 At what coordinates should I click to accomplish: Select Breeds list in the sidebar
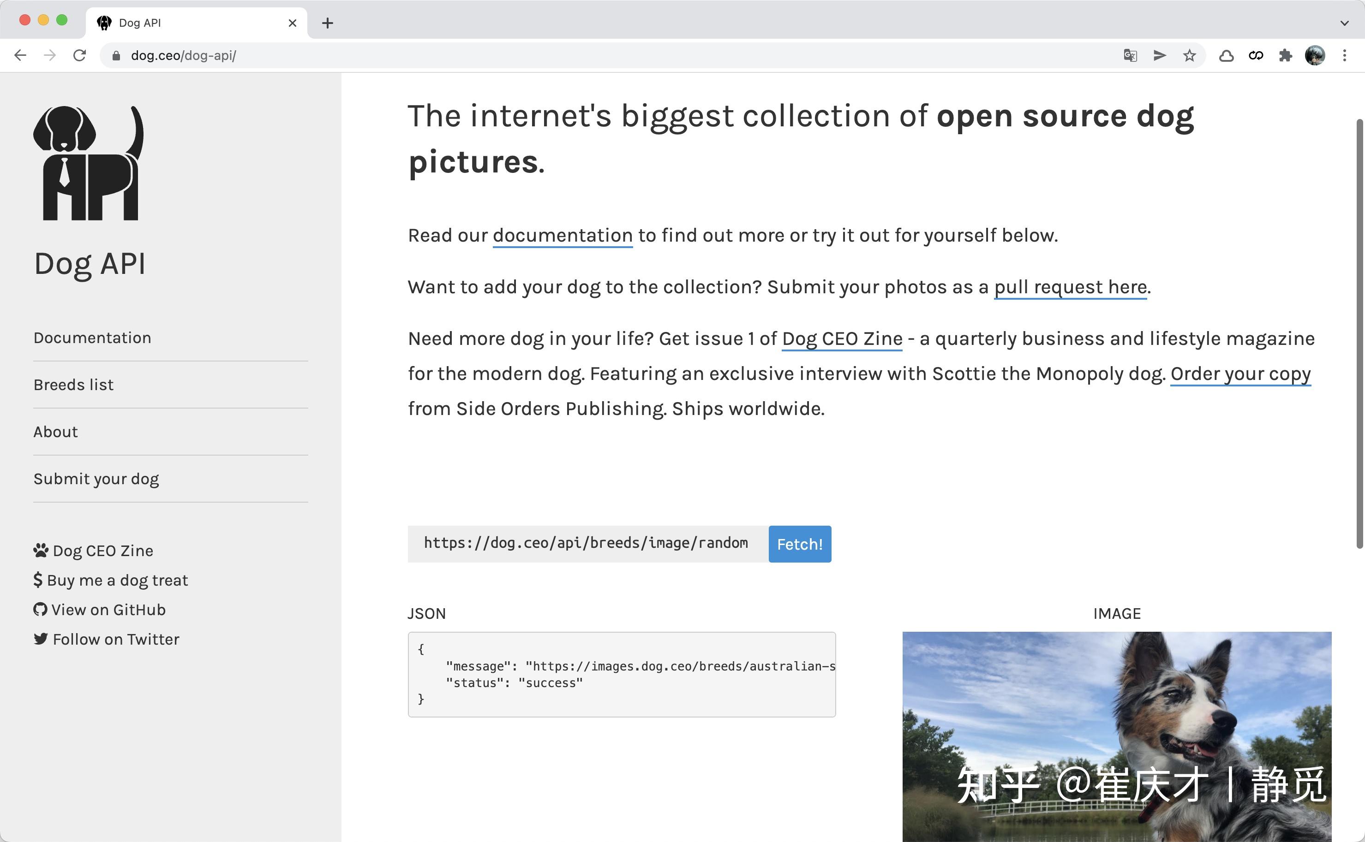73,385
